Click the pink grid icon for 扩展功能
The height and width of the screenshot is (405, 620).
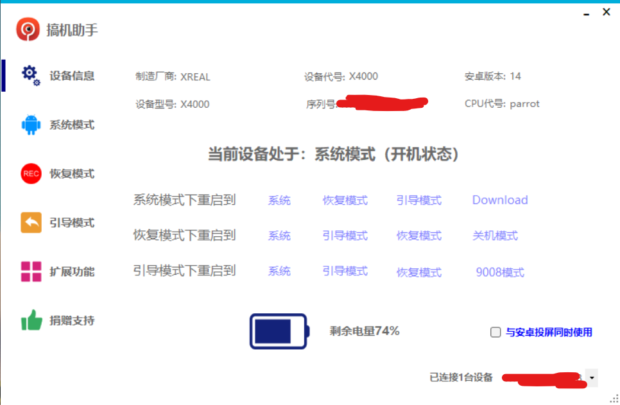pos(31,271)
